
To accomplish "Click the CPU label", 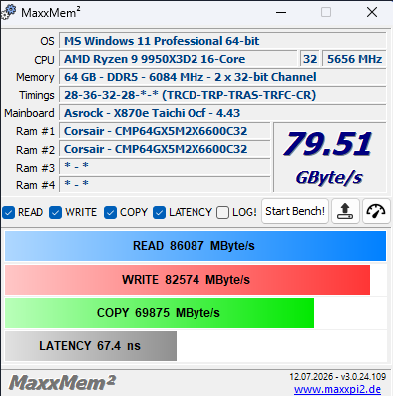I will (44, 60).
